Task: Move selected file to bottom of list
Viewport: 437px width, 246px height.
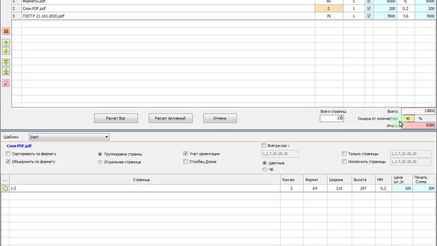Action: click(x=6, y=71)
